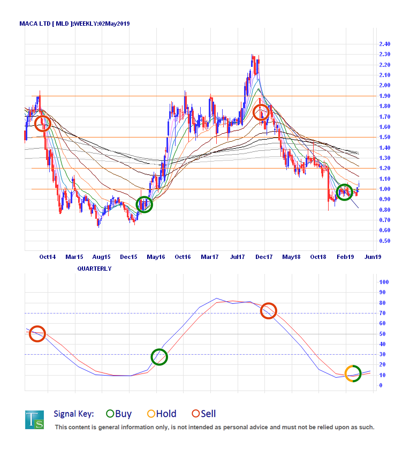Select green Buy circle before May16 on weekly chart
Image resolution: width=410 pixels, height=451 pixels.
click(x=144, y=204)
